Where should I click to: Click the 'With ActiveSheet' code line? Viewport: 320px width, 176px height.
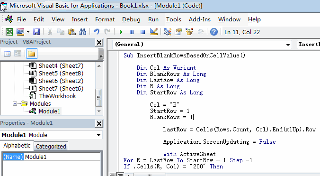pyautogui.click(x=189, y=154)
